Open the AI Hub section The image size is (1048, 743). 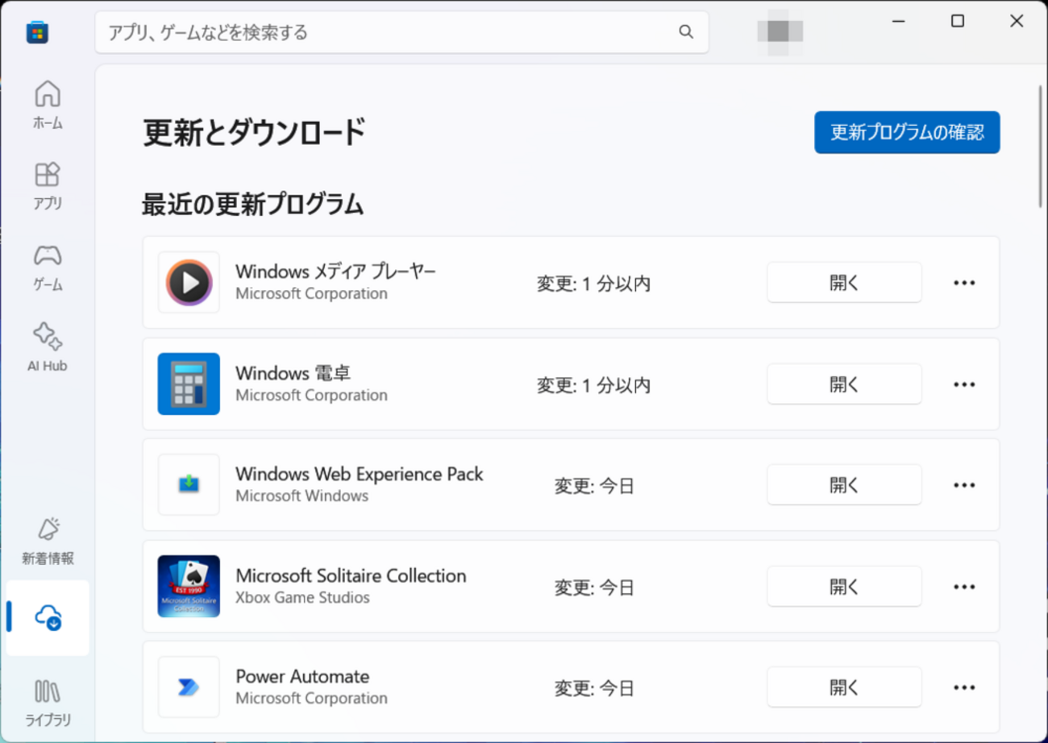[x=48, y=347]
